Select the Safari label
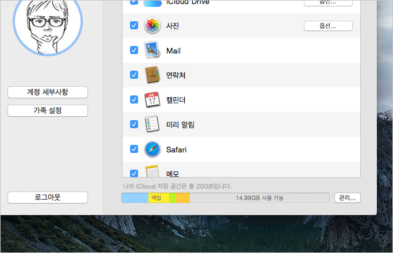Viewport: 393px width, 253px height. (177, 150)
